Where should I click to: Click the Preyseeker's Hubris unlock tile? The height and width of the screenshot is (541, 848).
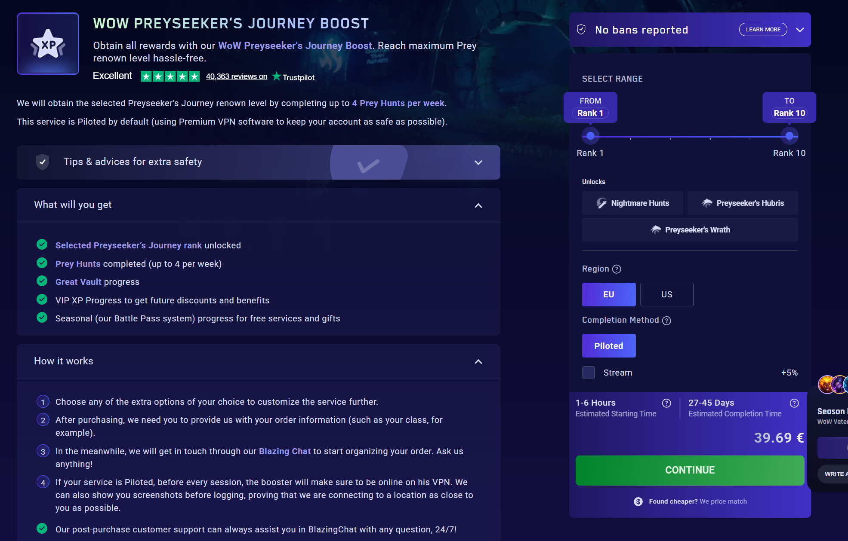click(x=743, y=203)
